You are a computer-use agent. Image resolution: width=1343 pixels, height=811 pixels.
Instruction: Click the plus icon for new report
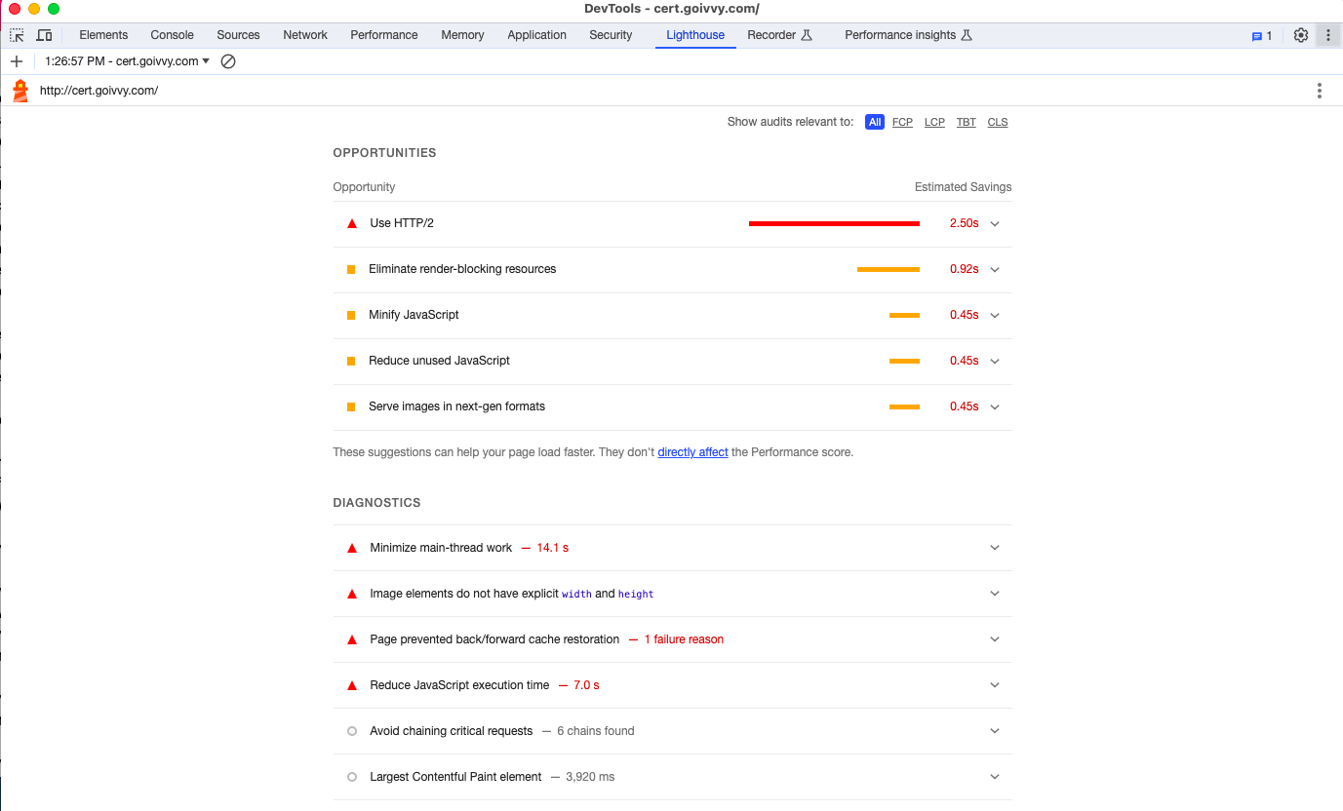pos(17,61)
